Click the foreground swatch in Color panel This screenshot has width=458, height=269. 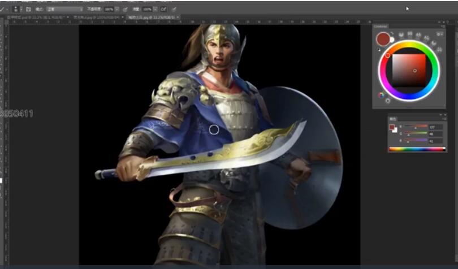(x=392, y=127)
